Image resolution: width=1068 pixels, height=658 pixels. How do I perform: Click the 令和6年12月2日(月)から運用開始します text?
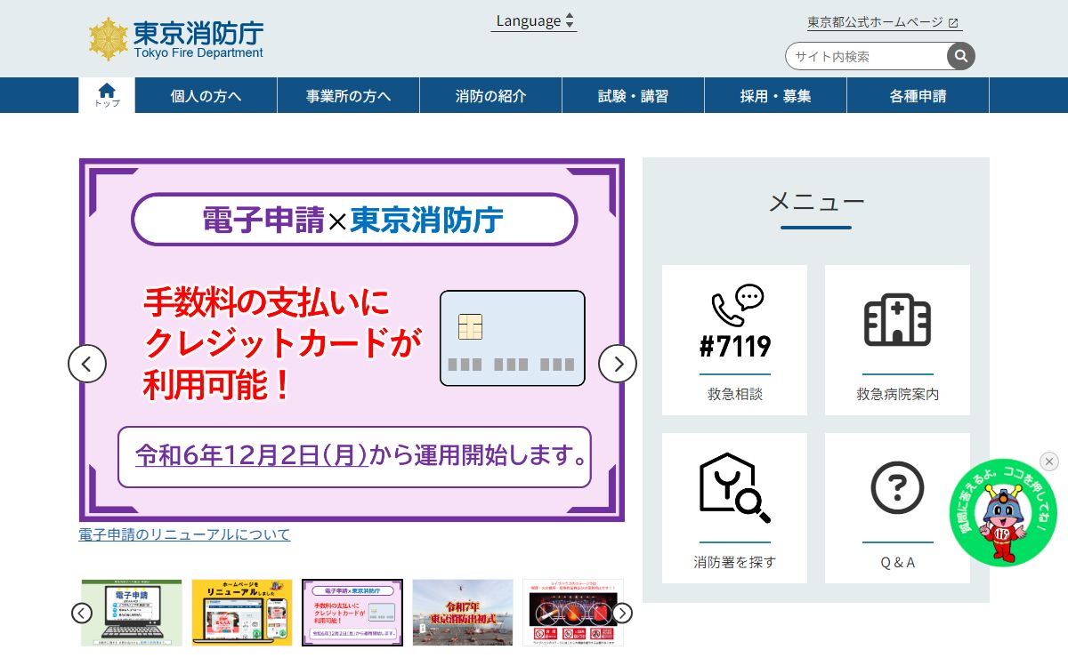(360, 456)
